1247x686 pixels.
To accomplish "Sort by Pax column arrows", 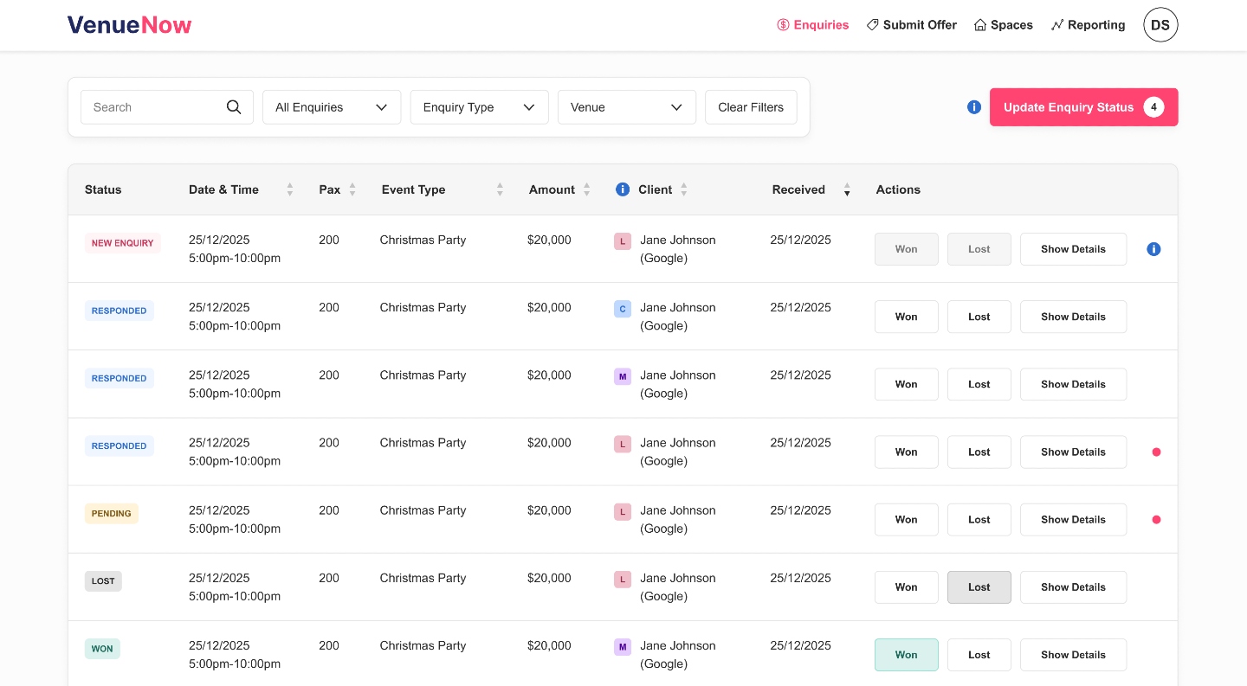I will point(352,189).
